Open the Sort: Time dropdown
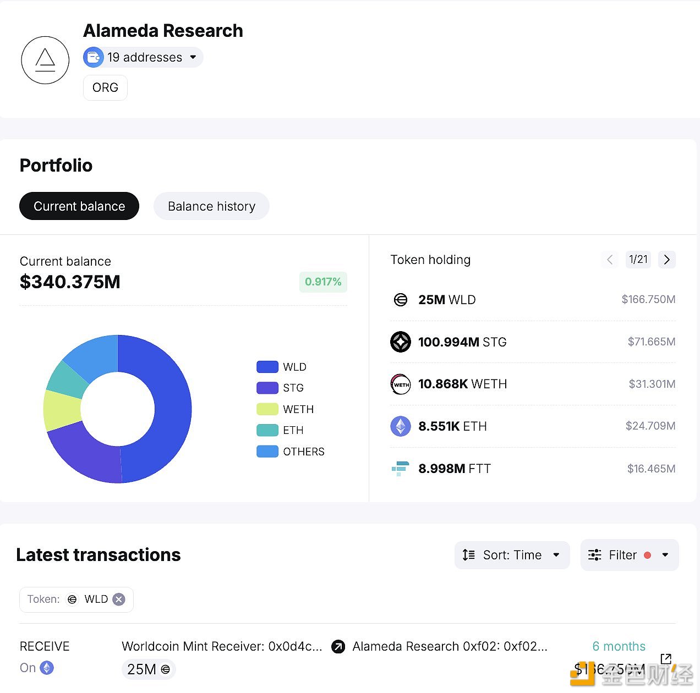 [512, 555]
